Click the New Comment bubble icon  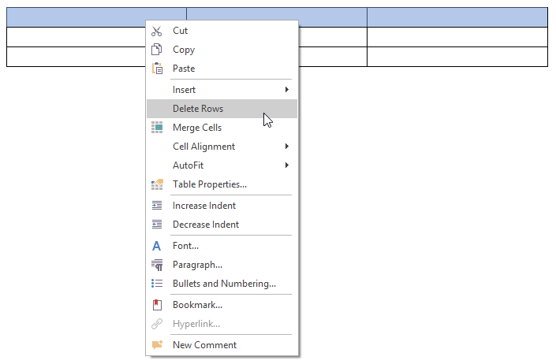click(157, 345)
